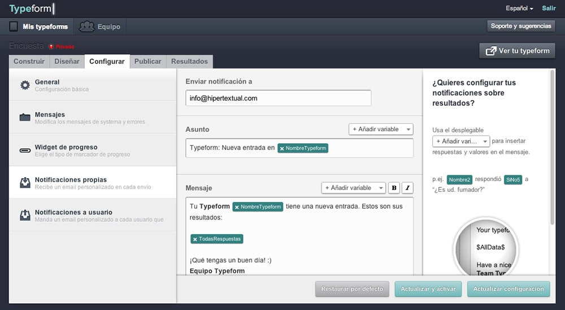Open Ver tu typeform preview
This screenshot has height=310, width=565.
tap(517, 51)
